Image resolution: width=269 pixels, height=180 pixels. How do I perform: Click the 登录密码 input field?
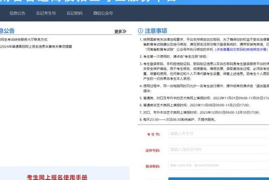point(219,165)
